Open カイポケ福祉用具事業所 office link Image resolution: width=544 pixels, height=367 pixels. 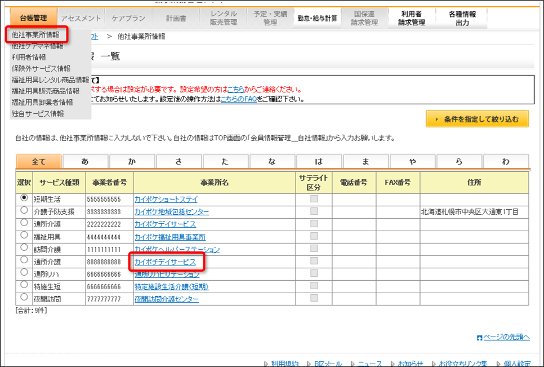pyautogui.click(x=170, y=237)
